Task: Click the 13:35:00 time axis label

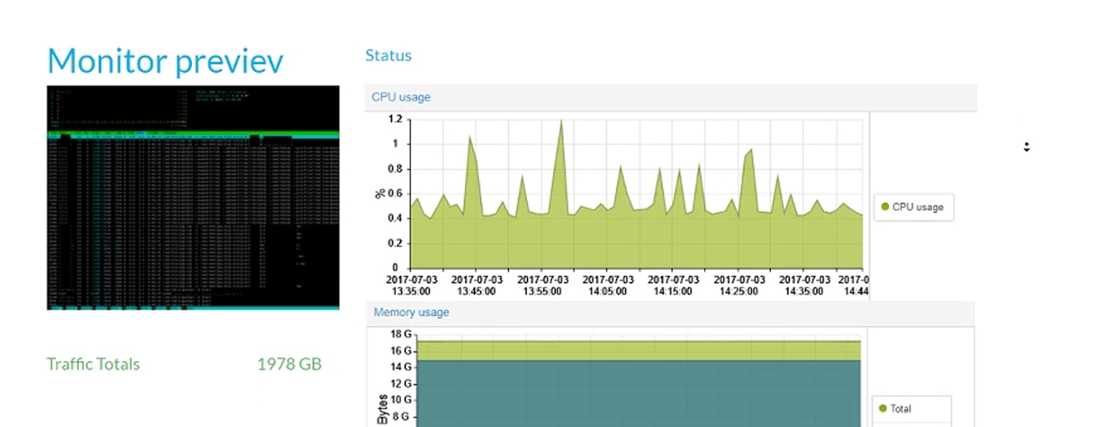Action: click(409, 285)
